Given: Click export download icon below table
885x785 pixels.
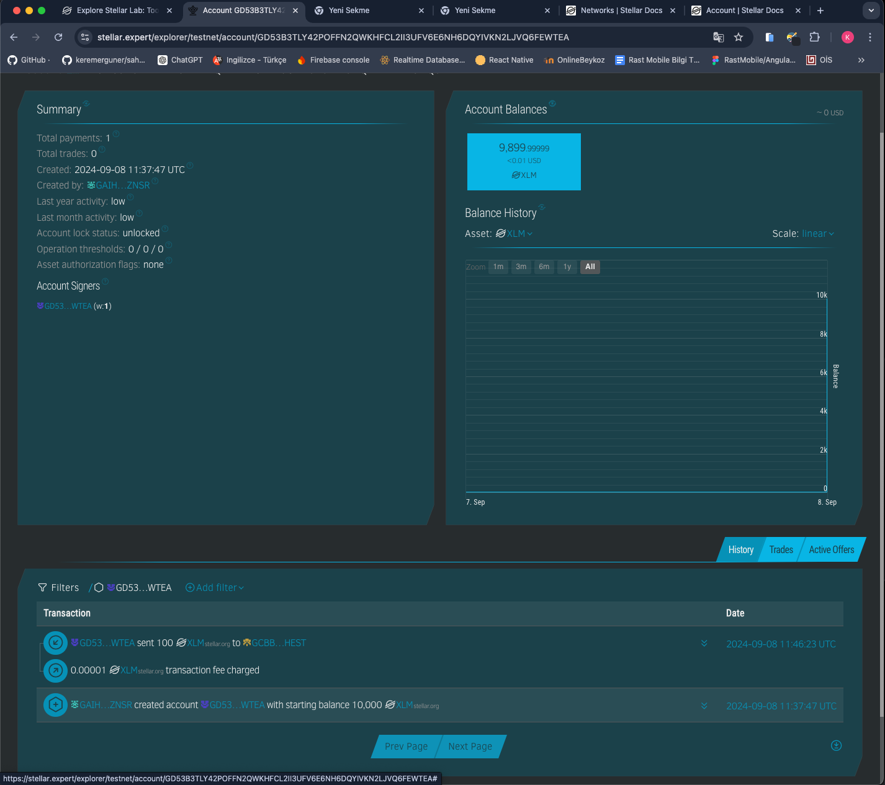Looking at the screenshot, I should pos(836,745).
